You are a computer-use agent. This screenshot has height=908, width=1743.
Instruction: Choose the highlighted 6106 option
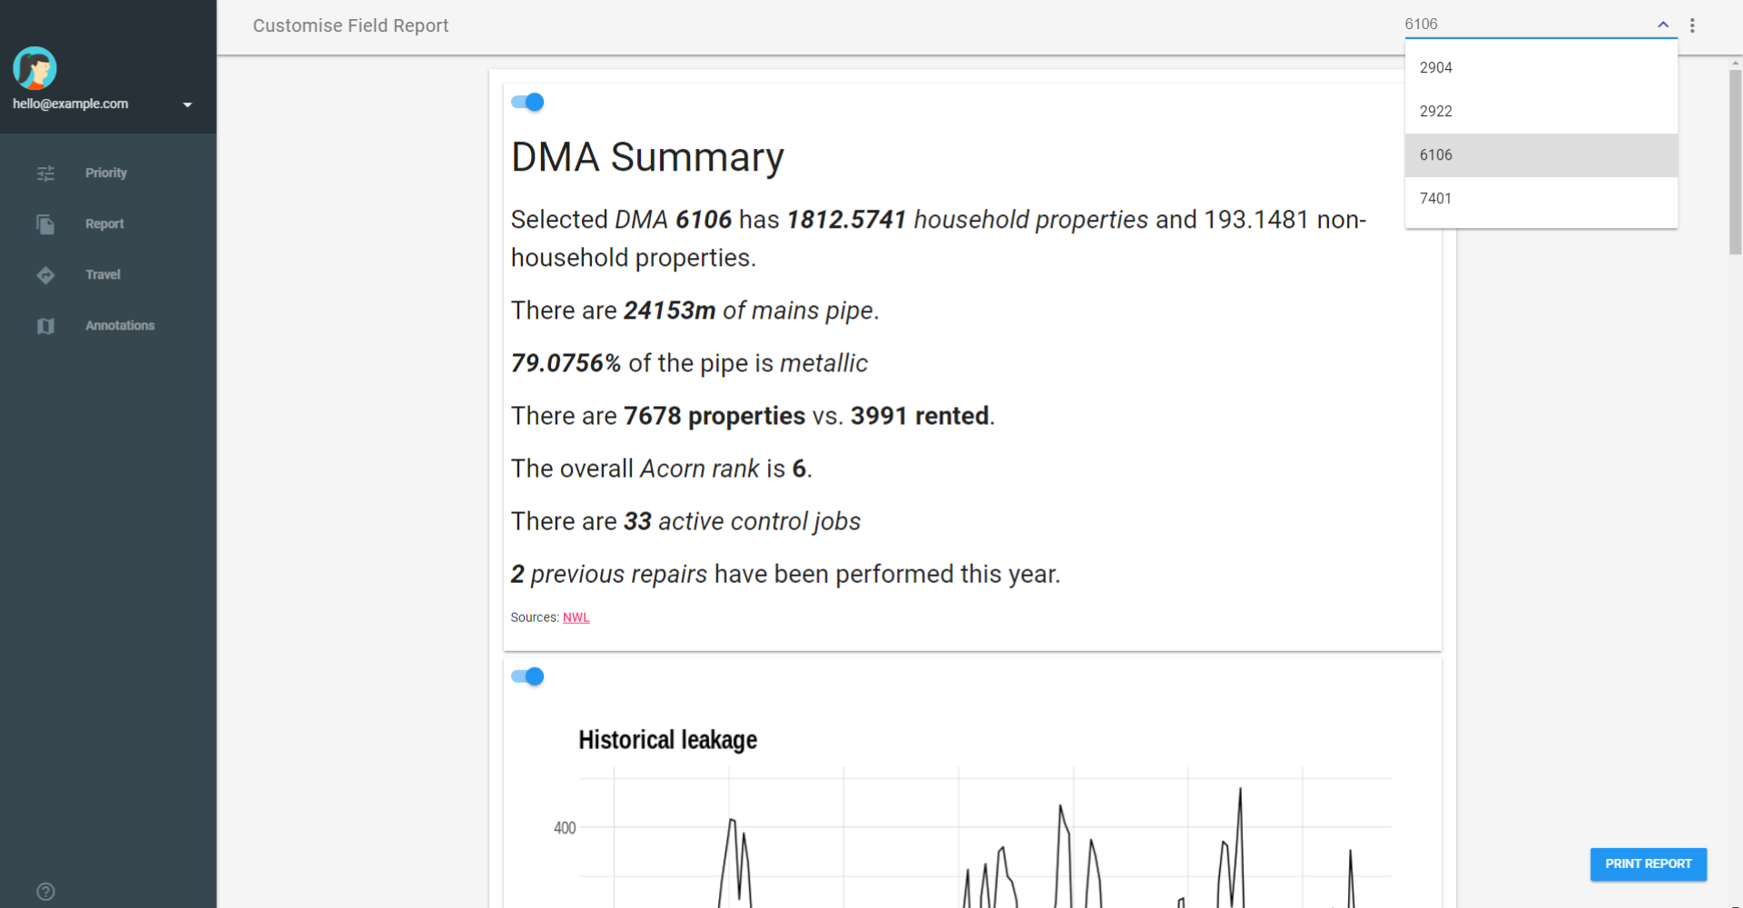coord(1541,155)
